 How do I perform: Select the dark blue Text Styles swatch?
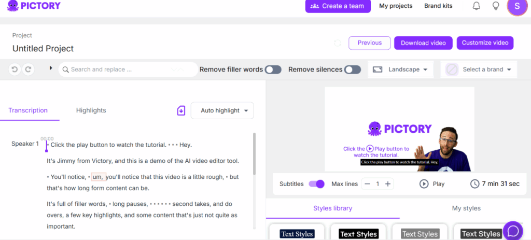point(297,234)
